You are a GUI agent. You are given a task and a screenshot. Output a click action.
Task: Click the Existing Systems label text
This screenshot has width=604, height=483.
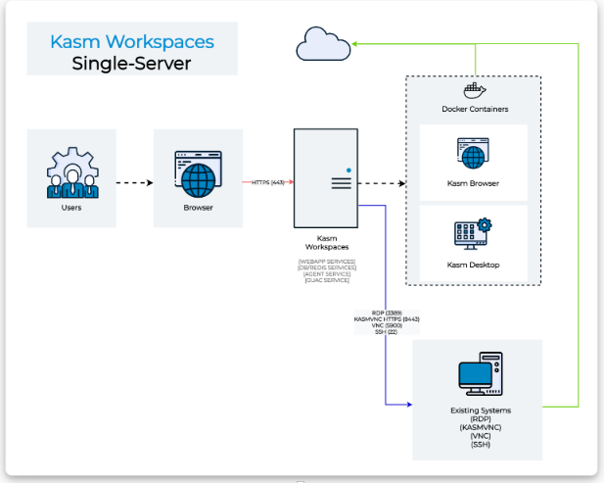pyautogui.click(x=481, y=411)
